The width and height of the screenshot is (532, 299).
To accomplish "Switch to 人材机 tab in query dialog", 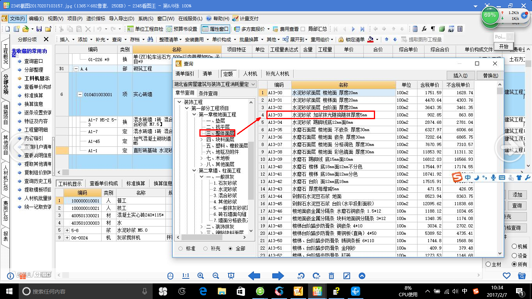I will tap(250, 74).
